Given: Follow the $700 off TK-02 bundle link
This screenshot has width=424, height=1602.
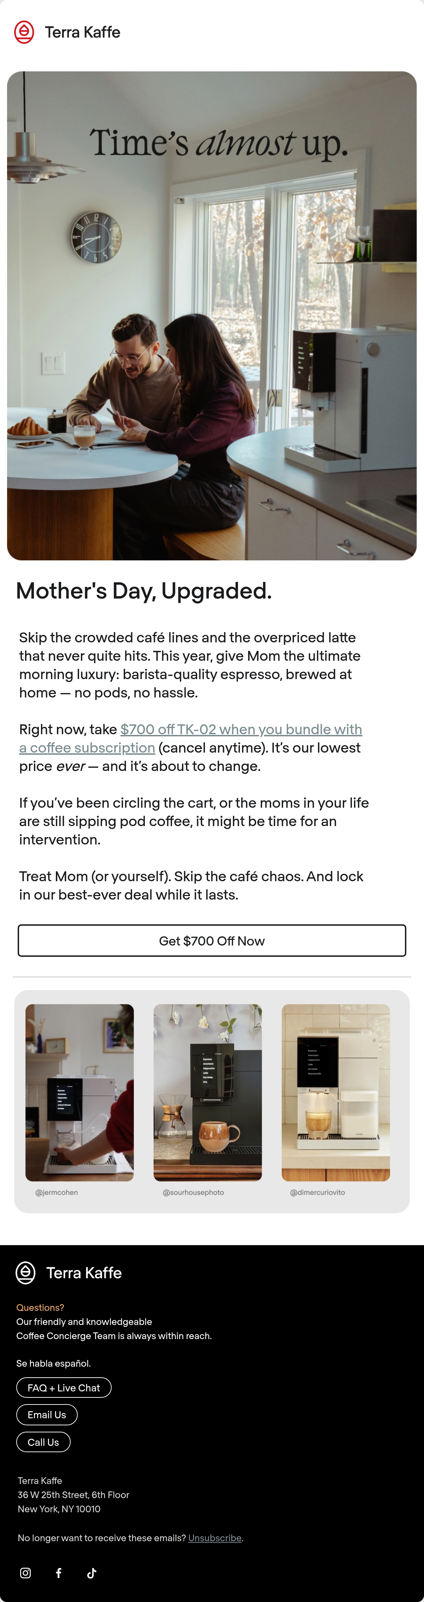Looking at the screenshot, I should coord(190,738).
